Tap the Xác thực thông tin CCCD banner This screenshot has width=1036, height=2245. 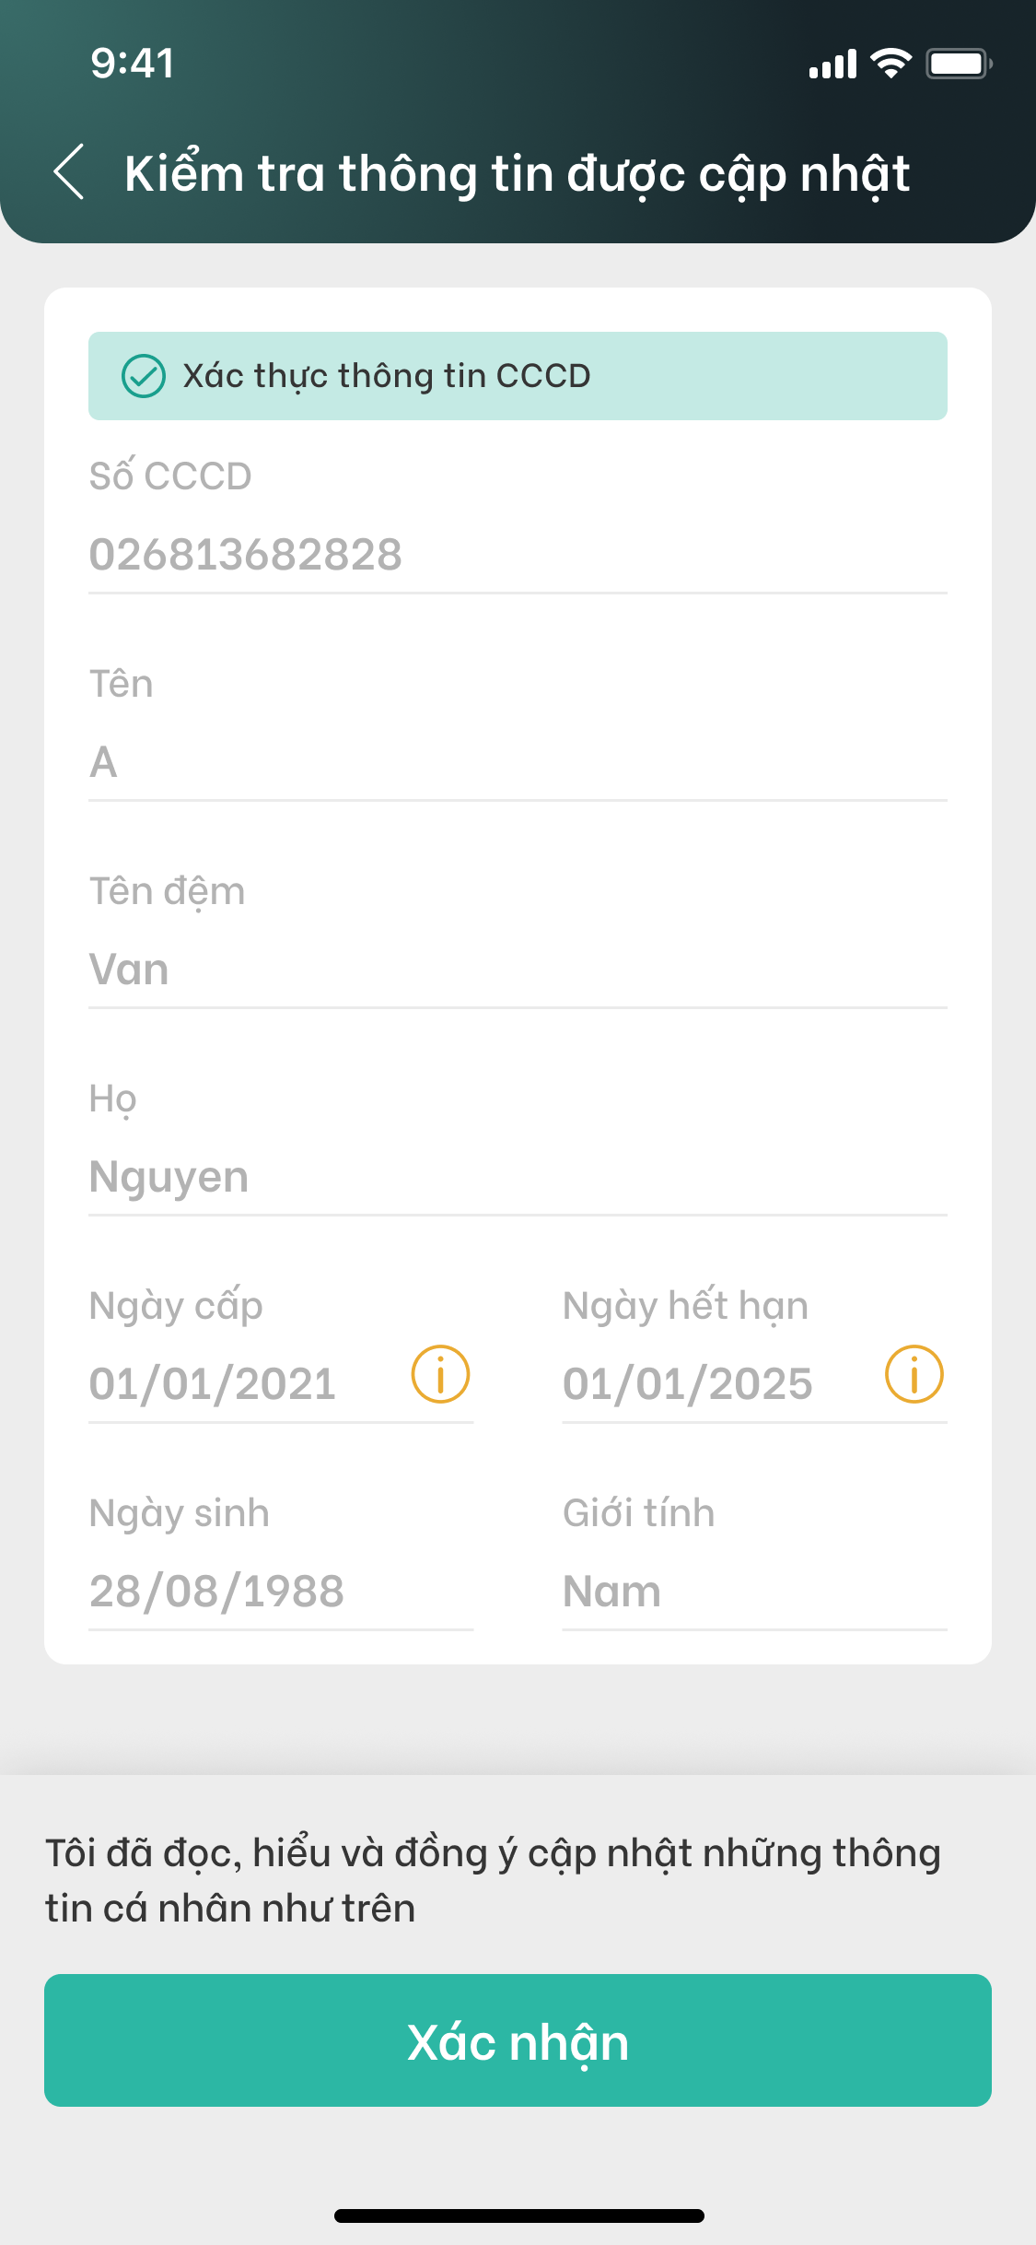[x=518, y=376]
